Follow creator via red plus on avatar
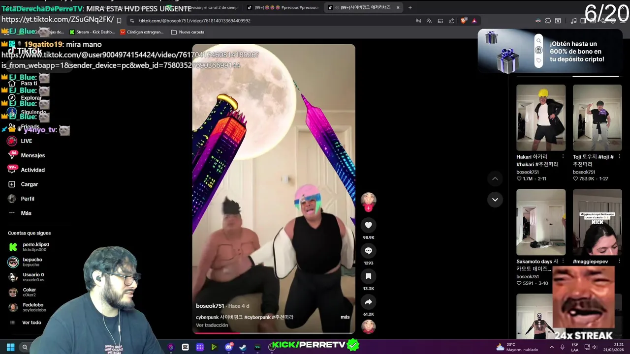 click(x=368, y=208)
